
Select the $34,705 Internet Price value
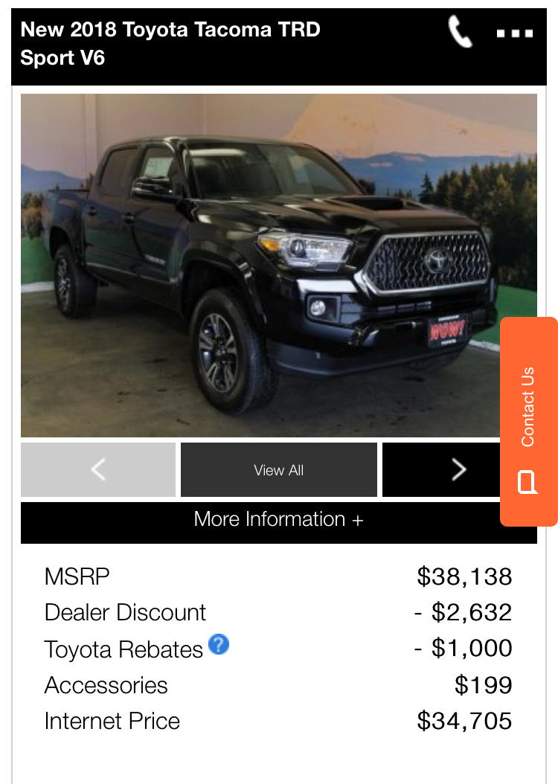464,721
